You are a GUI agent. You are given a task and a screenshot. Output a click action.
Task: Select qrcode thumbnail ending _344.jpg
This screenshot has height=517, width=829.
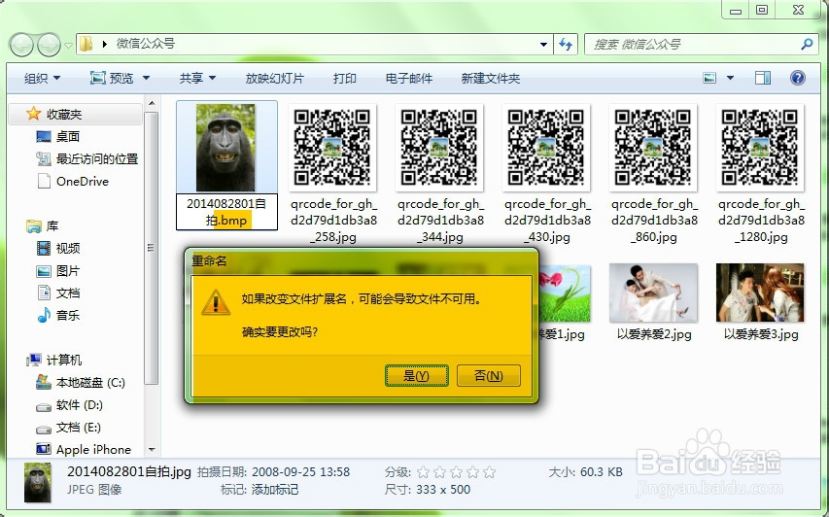coord(439,147)
